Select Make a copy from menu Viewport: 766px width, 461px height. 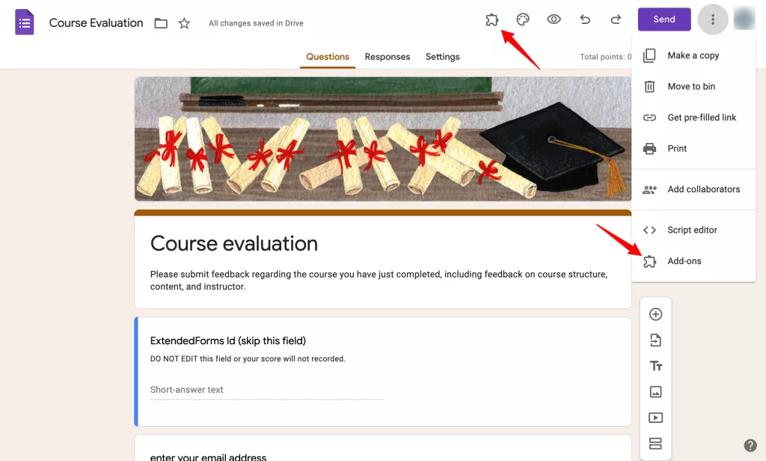(693, 55)
